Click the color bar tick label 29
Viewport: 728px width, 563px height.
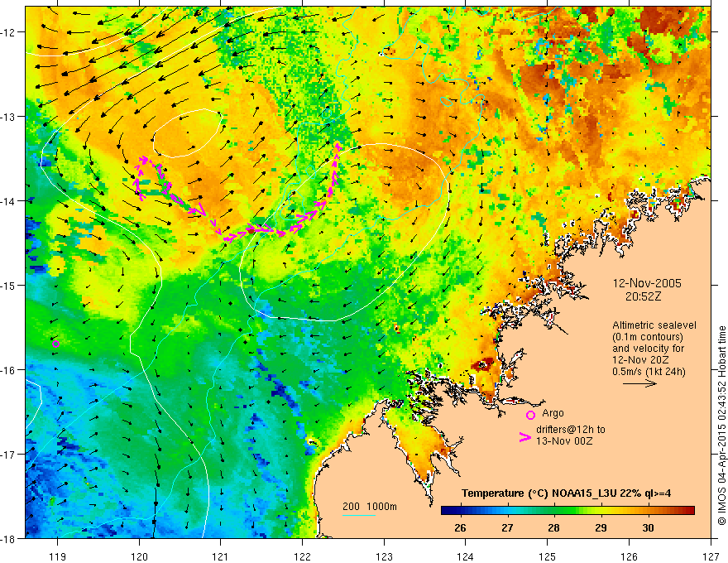pos(601,528)
